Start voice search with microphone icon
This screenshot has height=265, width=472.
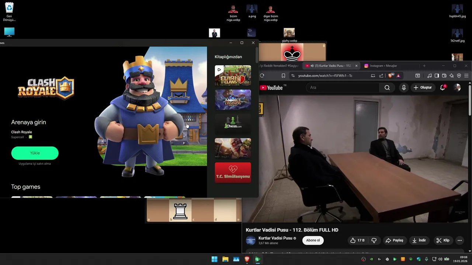[x=404, y=88]
